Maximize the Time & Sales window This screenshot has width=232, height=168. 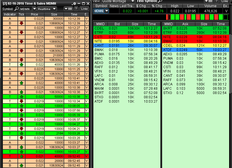83,3
